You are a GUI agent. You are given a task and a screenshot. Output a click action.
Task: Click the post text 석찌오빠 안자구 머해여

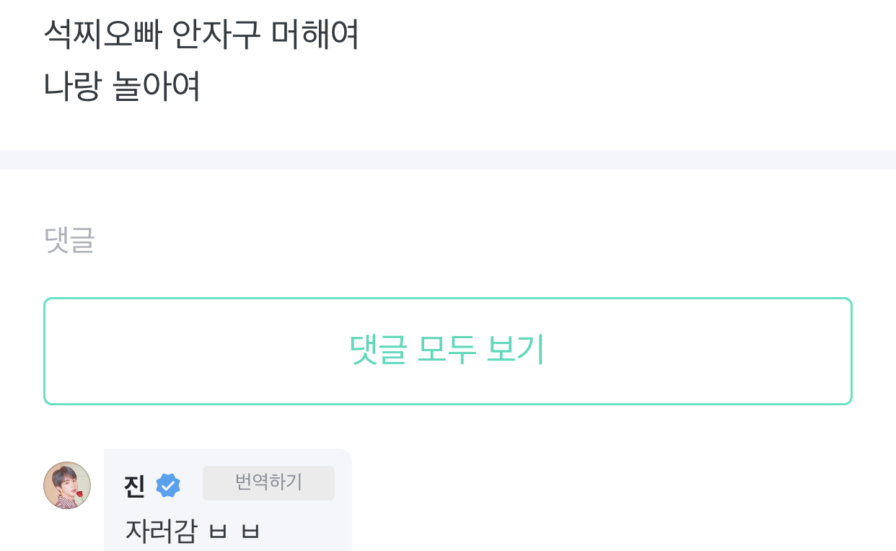pyautogui.click(x=202, y=32)
